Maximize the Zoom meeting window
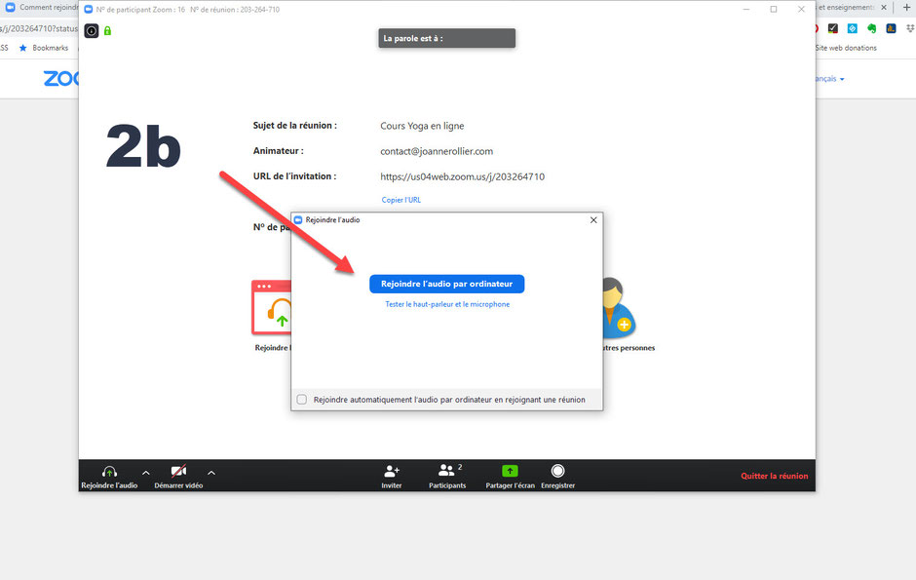The width and height of the screenshot is (916, 580). 774,10
